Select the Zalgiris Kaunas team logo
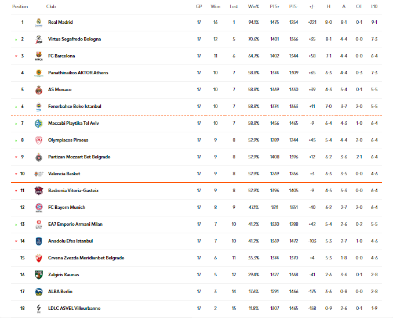Image resolution: width=393 pixels, height=318 pixels. click(38, 274)
